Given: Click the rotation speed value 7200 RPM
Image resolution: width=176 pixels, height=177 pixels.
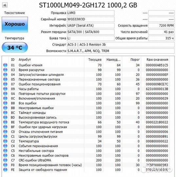Looking at the screenshot, I should point(161,26).
